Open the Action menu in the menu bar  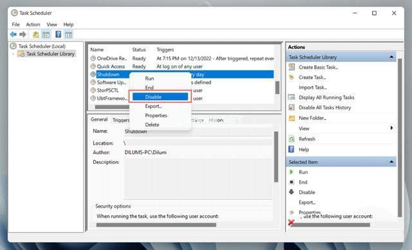click(33, 24)
